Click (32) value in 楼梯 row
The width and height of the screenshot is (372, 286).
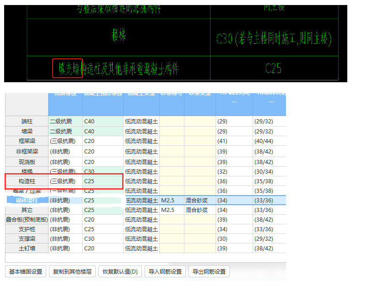(234, 171)
